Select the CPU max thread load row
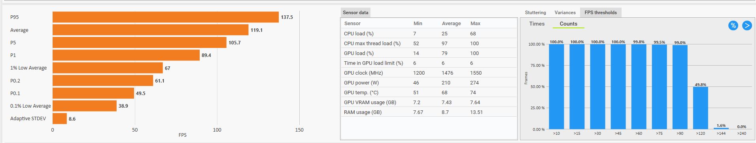Viewport: 756px width, 143px height. pyautogui.click(x=429, y=43)
